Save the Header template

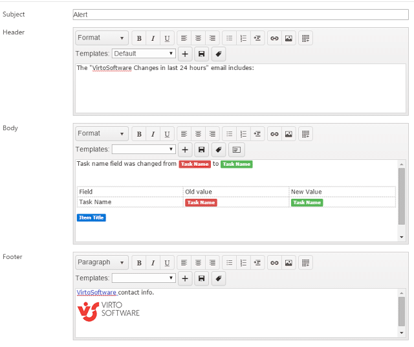(201, 54)
